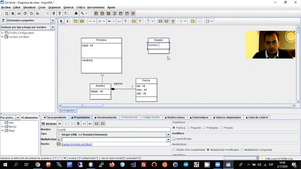Click the New project toolbar icon

pos(7,14)
